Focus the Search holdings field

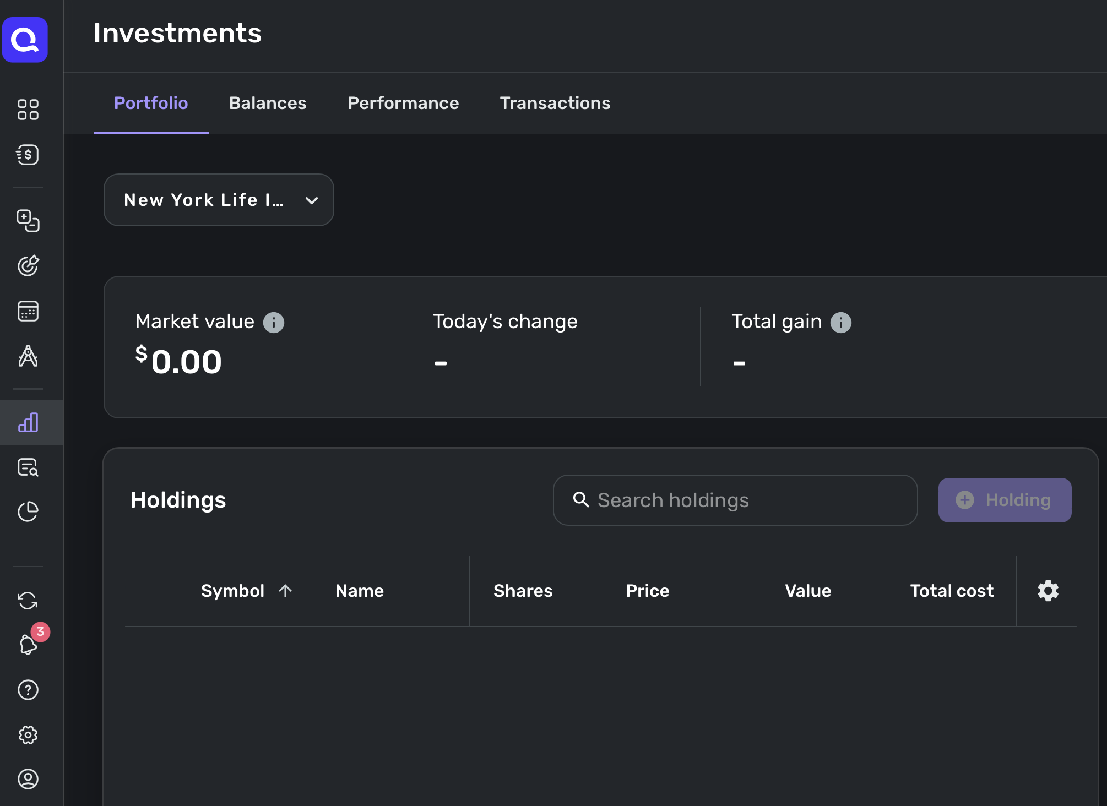point(735,500)
